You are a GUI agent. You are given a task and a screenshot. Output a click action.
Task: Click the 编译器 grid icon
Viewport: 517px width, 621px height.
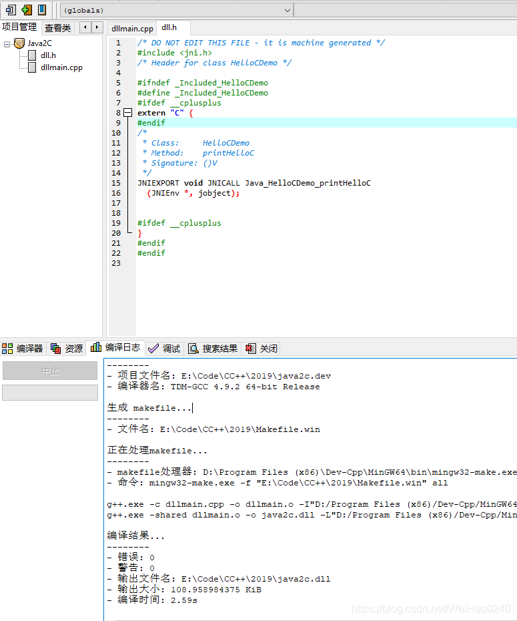[x=7, y=349]
